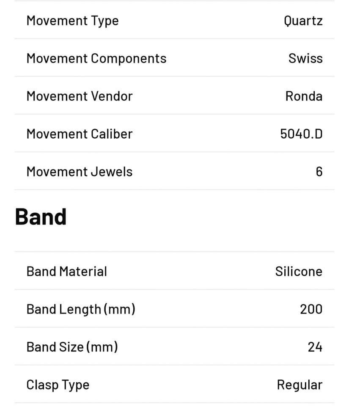Select the Band Material label
Screen dimensions: 349x406
point(66,272)
